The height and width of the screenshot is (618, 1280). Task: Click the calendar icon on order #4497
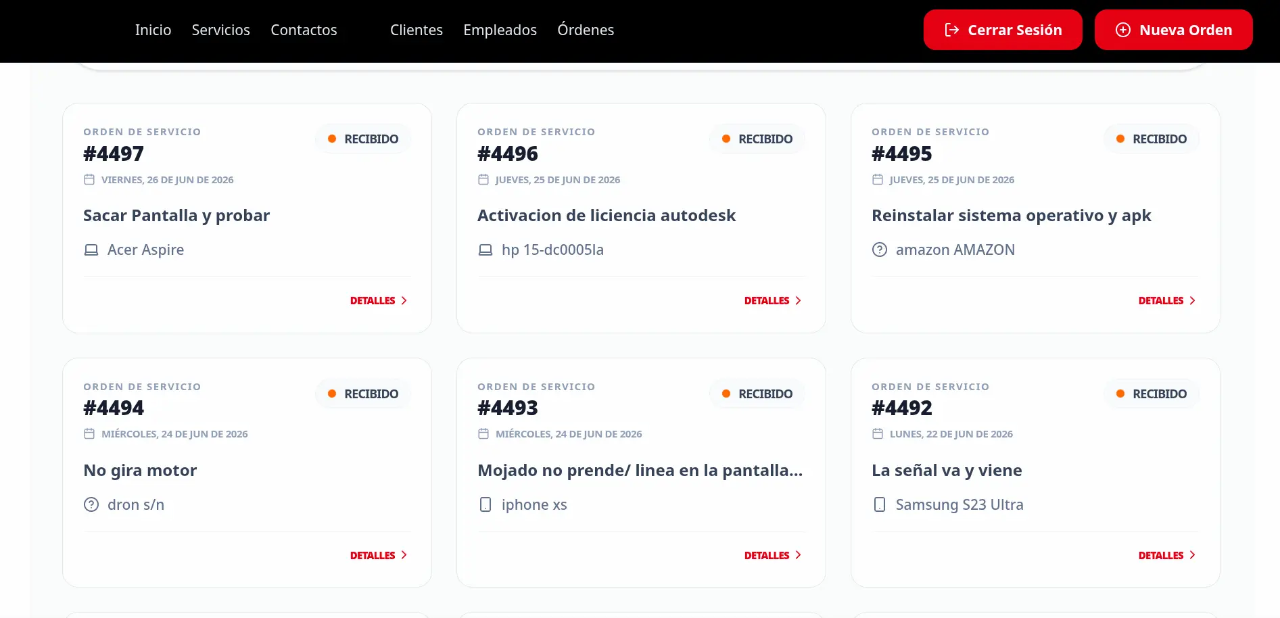pos(89,179)
